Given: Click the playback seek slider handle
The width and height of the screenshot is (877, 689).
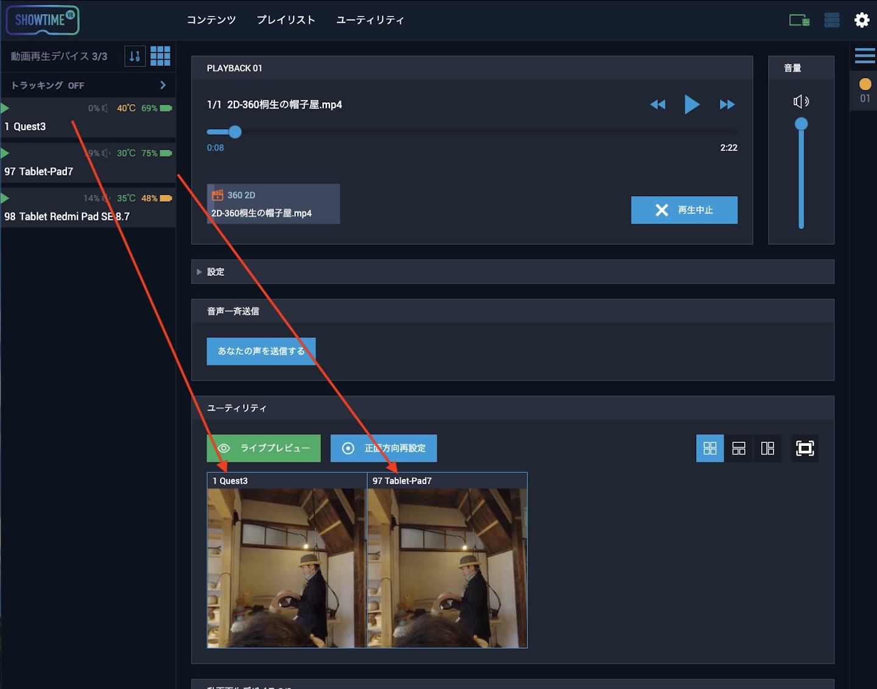Looking at the screenshot, I should pos(235,132).
